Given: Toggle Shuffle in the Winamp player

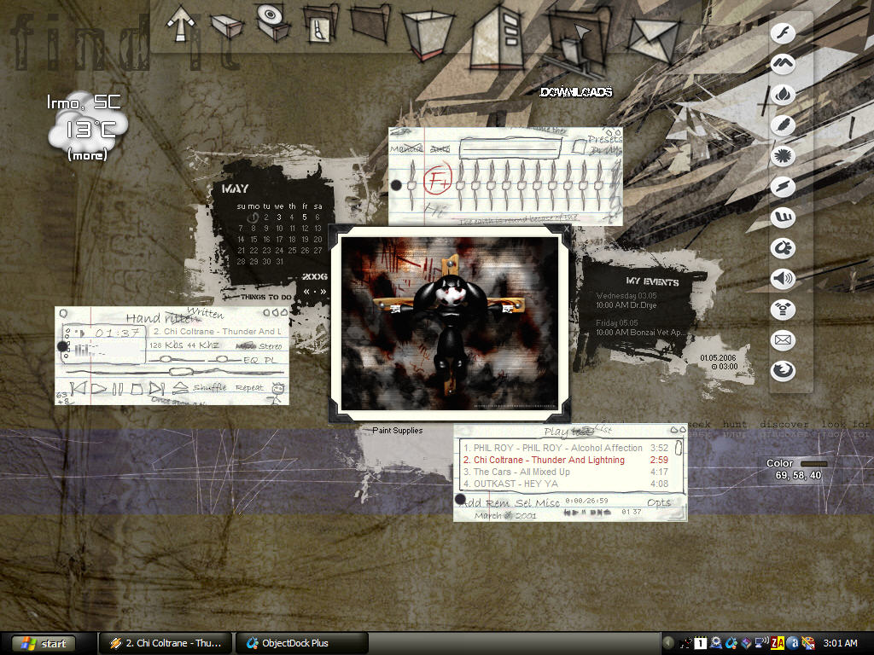Looking at the screenshot, I should 210,387.
